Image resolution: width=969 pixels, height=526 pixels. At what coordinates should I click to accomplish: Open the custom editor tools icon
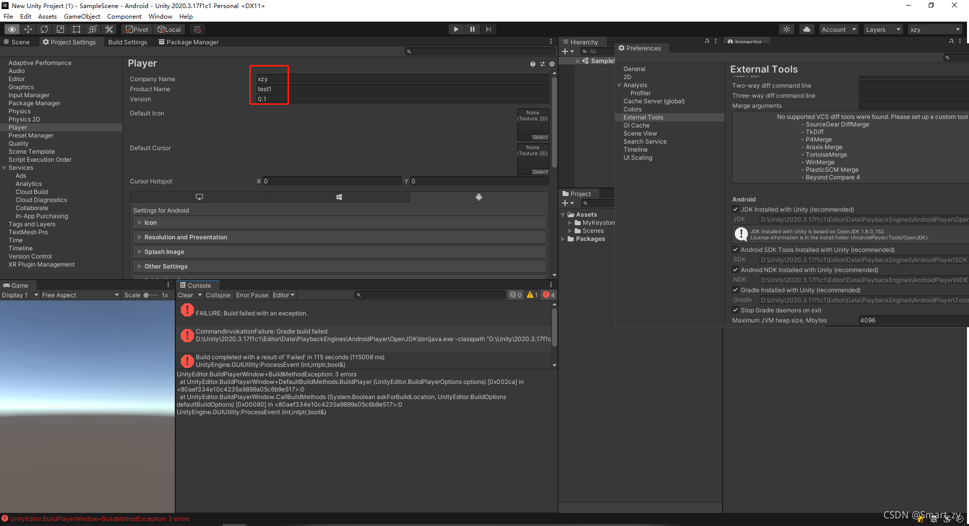109,29
